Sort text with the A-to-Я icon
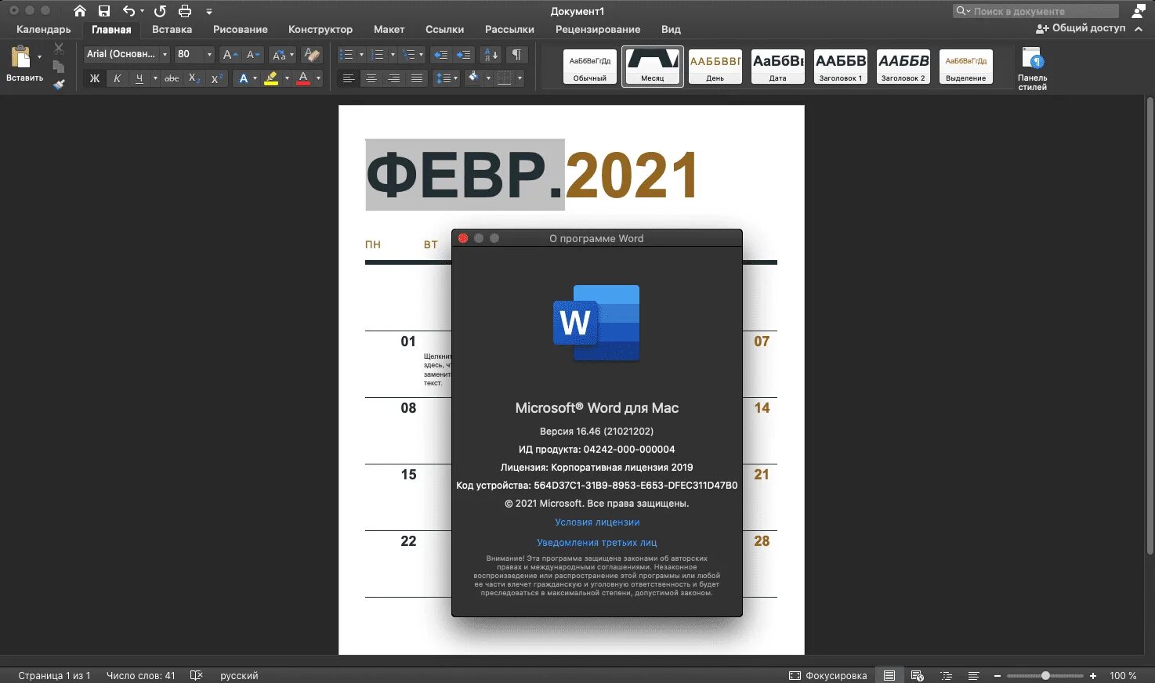The image size is (1155, 683). (491, 55)
